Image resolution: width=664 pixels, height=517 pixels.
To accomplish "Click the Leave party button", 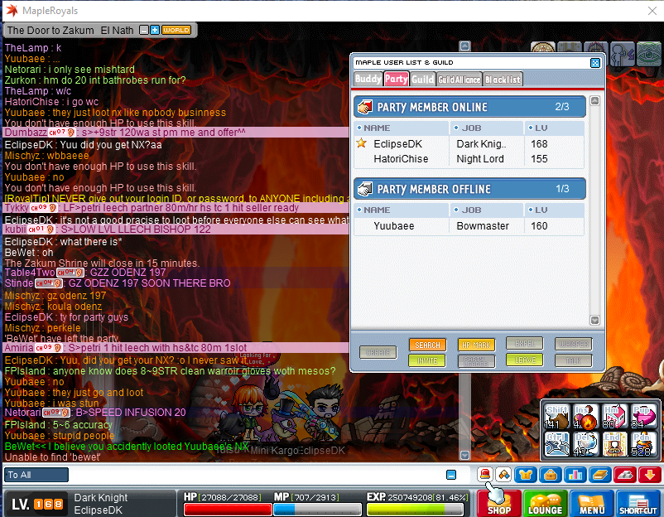I will click(x=524, y=360).
